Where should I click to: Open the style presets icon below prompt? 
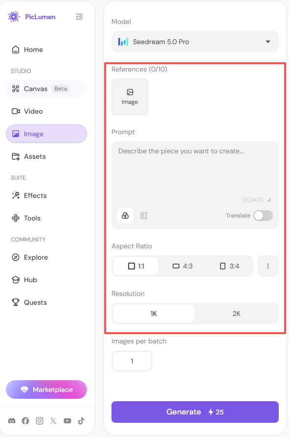[x=125, y=216]
